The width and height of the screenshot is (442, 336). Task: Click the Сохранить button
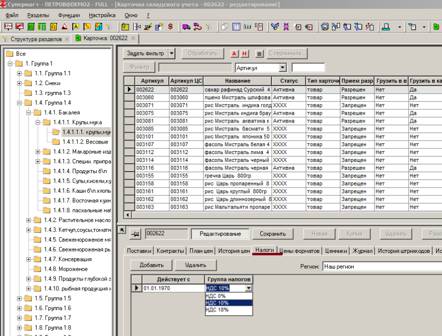(273, 234)
